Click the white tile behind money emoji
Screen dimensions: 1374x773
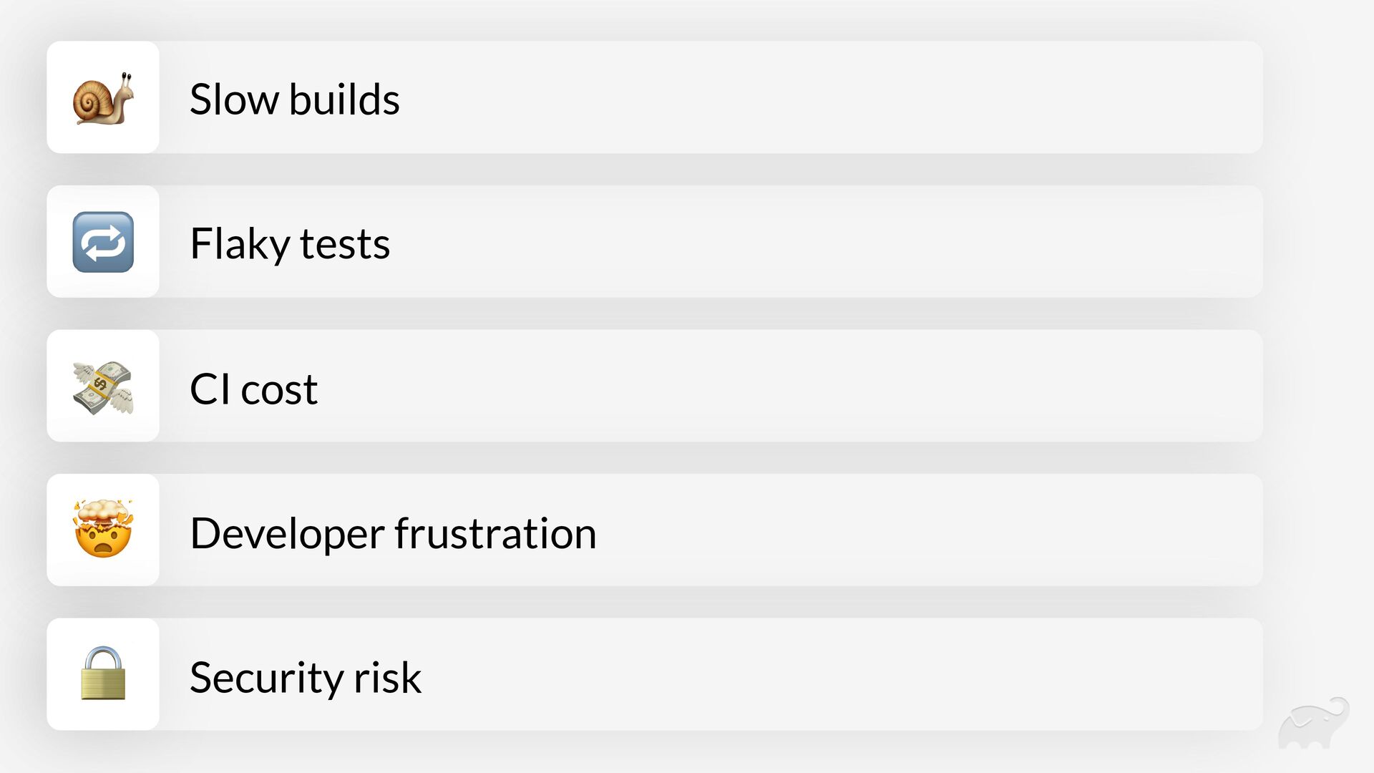pyautogui.click(x=103, y=386)
